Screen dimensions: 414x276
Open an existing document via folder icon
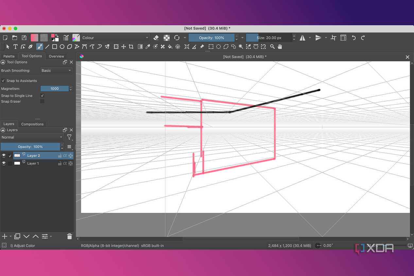tap(15, 38)
